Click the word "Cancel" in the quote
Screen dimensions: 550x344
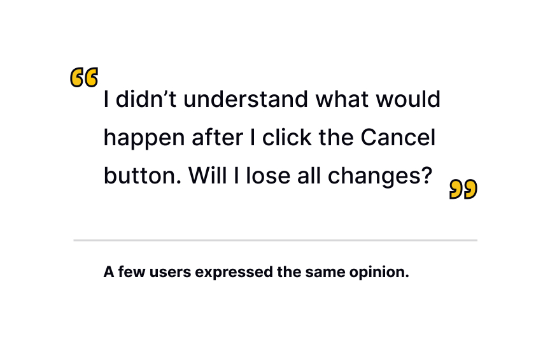pyautogui.click(x=398, y=137)
